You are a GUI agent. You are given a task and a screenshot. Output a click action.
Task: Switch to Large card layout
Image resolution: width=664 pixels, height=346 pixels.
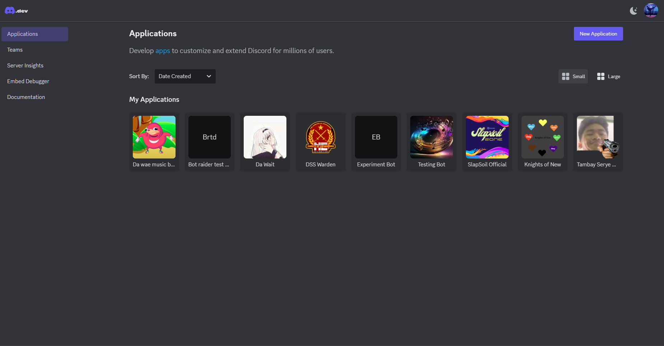609,76
